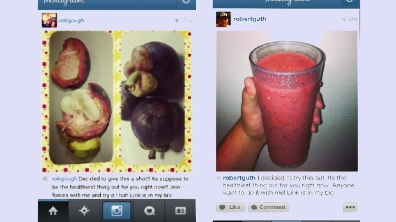The image size is (396, 222).
Task: Open the Explore compass star tab
Action: (84, 211)
